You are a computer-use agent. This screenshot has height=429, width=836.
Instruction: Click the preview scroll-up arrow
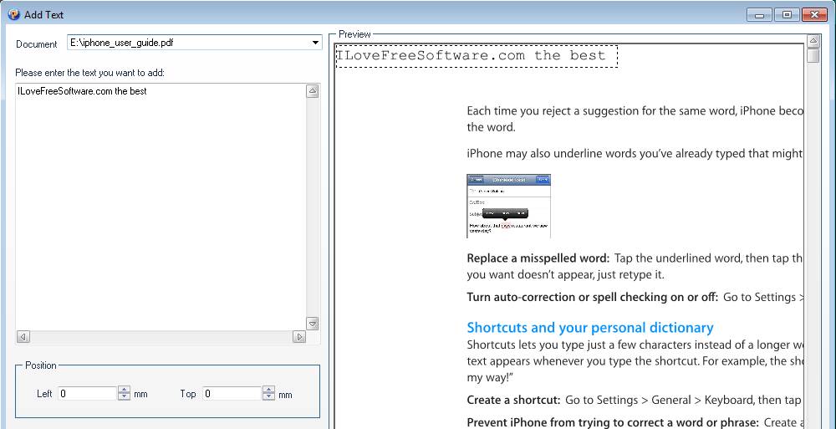pyautogui.click(x=813, y=41)
